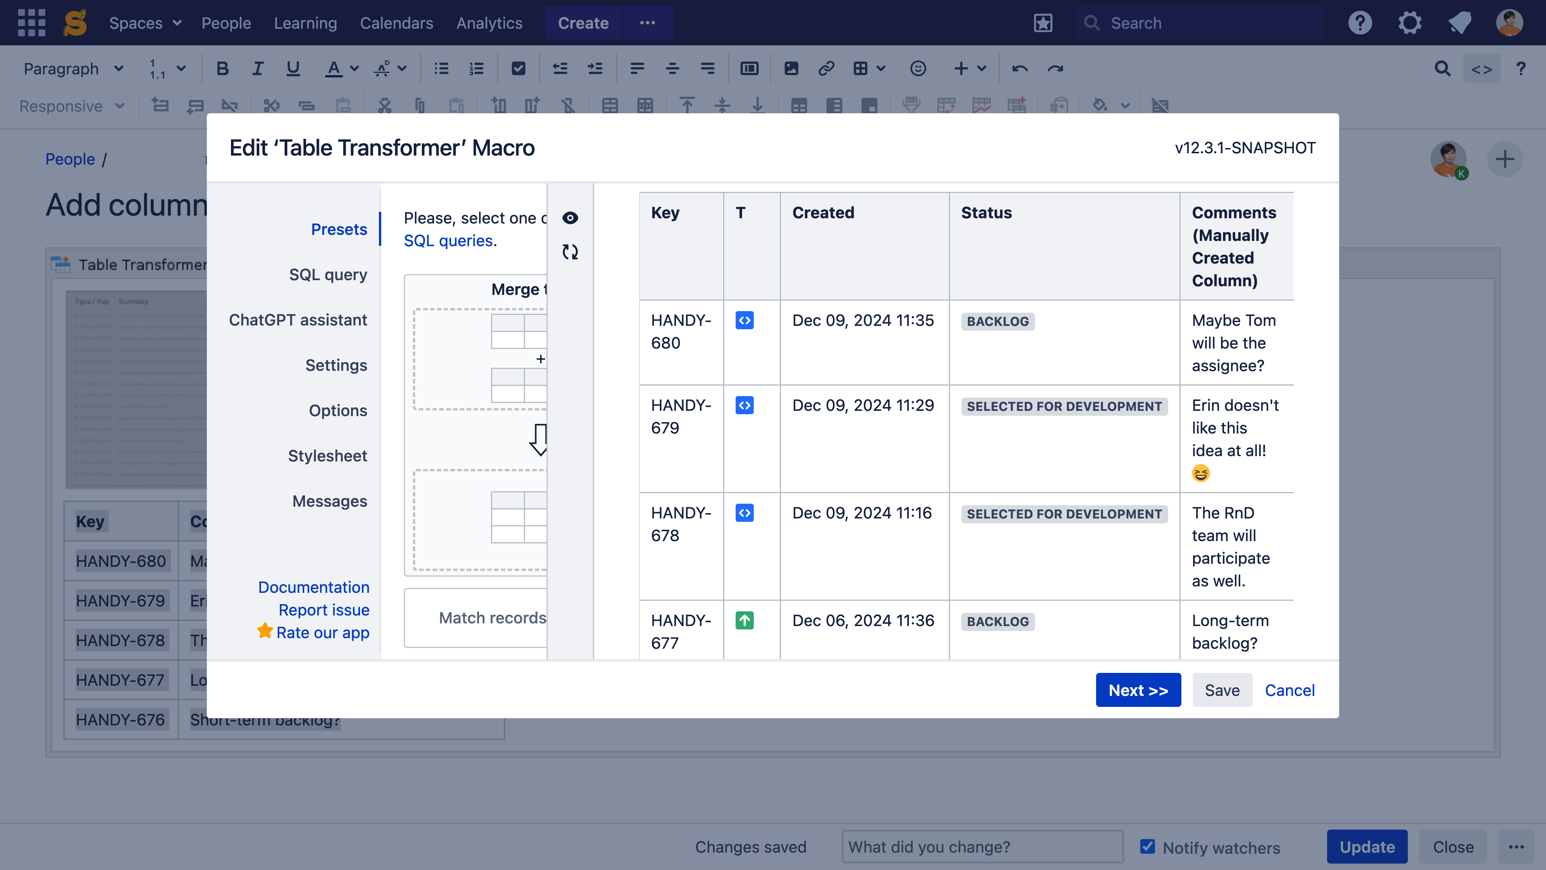Click the outdent icon
Screen dimensions: 1546x870
click(560, 68)
